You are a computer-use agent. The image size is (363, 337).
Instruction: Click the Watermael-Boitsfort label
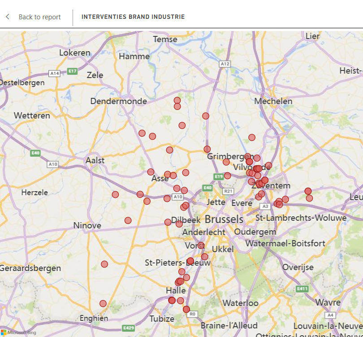pyautogui.click(x=285, y=243)
